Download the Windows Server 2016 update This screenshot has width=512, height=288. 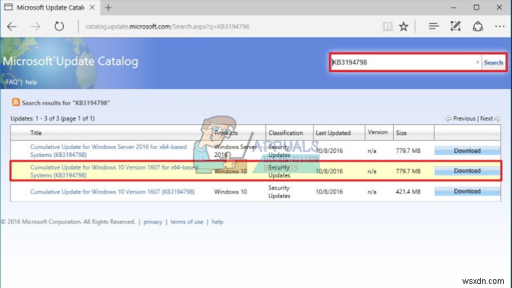467,151
